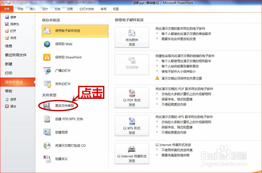Click the 另存为 (Save As) text in sidebar
262x173 pixels.
14,24
